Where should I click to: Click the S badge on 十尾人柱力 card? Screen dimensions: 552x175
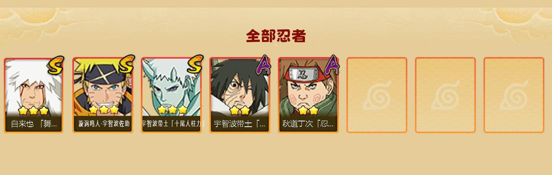[195, 65]
